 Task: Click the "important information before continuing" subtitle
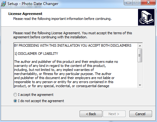[x=81, y=19]
